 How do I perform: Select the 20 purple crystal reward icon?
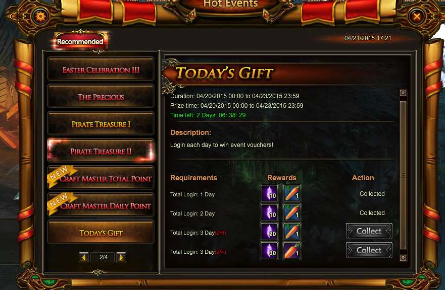[269, 231]
